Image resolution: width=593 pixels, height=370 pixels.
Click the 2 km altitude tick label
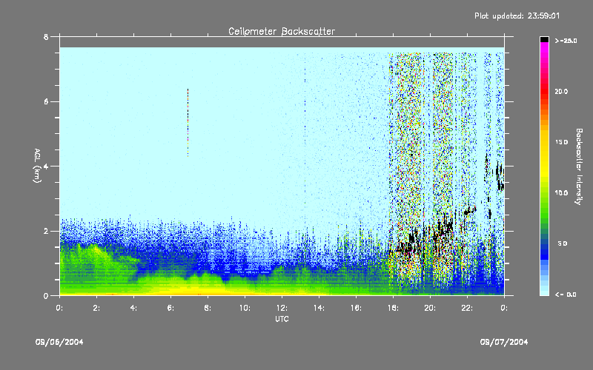coord(46,231)
